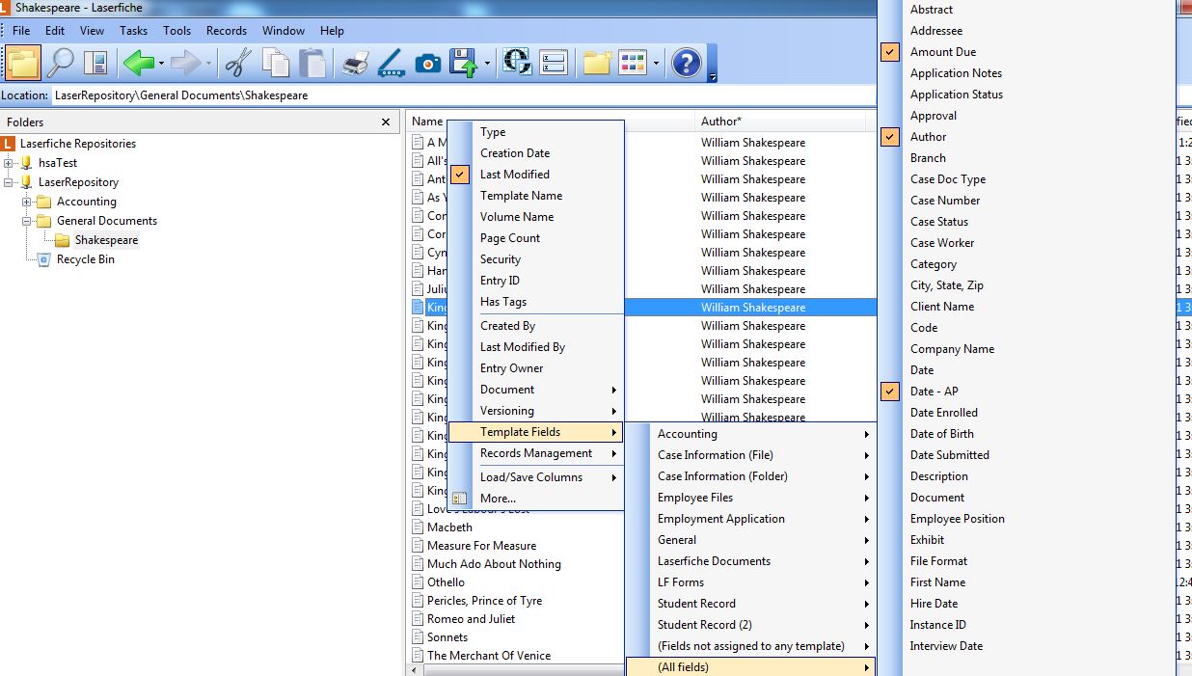Expand the Records Management submenu

536,453
